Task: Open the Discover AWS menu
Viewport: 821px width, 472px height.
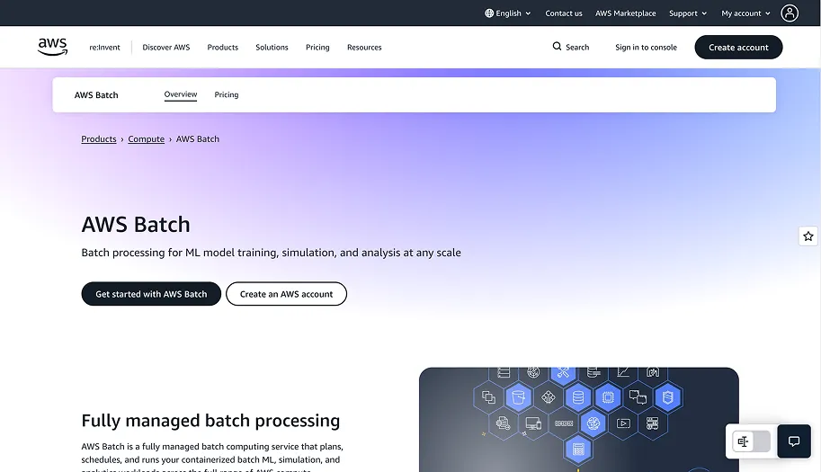Action: click(166, 47)
